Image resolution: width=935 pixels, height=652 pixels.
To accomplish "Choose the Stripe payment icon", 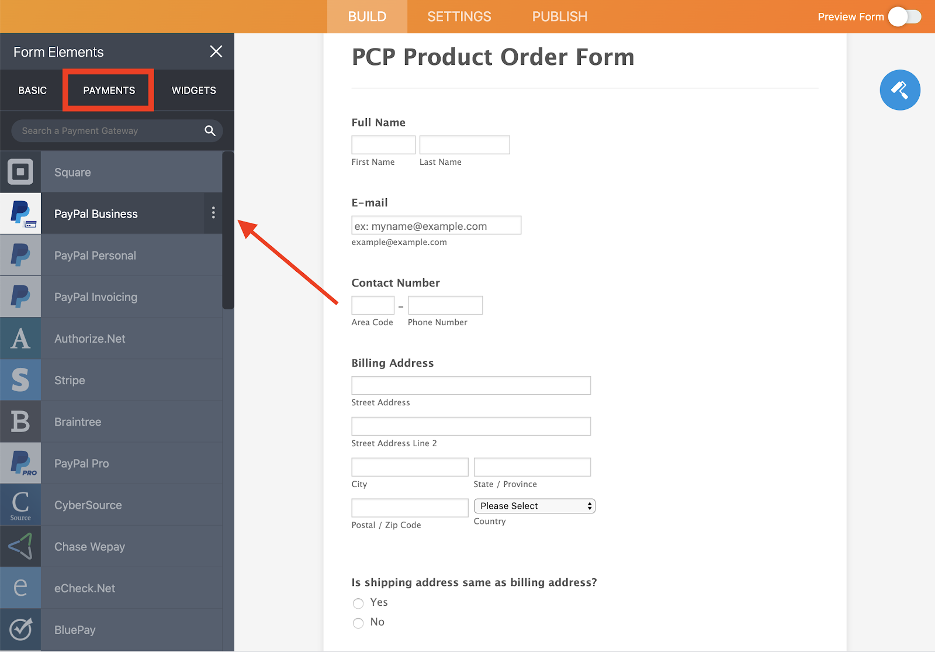I will click(20, 380).
